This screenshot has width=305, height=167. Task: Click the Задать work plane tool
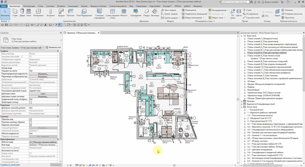click(277, 13)
